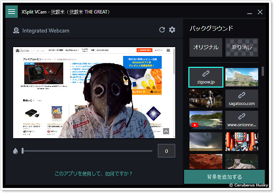Click the オリジナル background button
The width and height of the screenshot is (274, 193).
206,47
